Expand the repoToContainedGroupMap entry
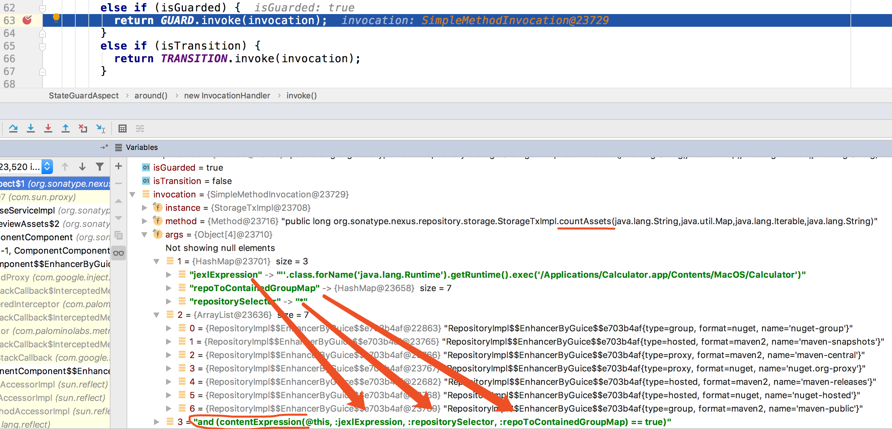 coord(169,288)
